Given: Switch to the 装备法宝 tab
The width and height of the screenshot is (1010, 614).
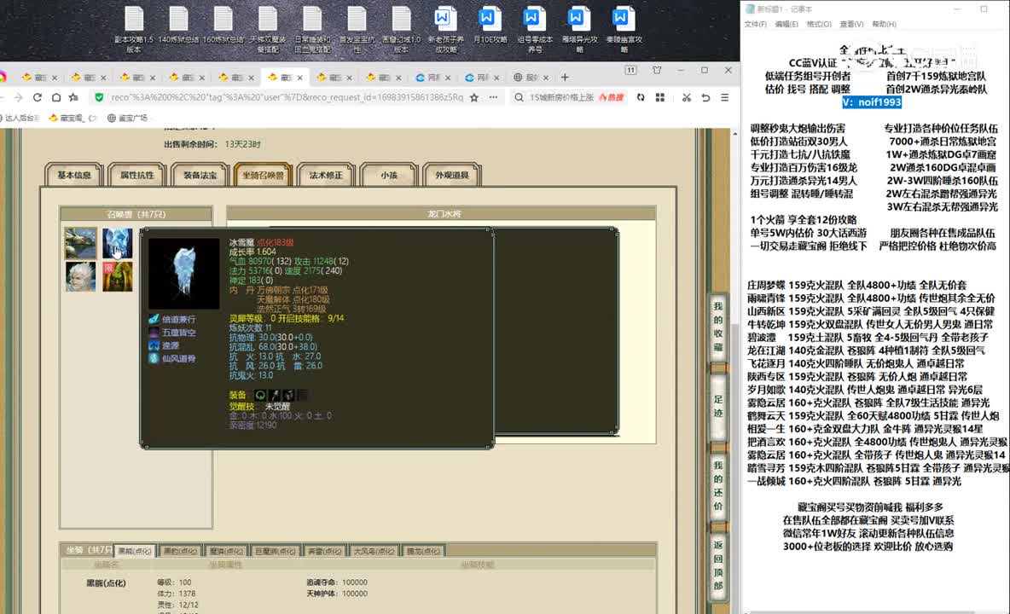Looking at the screenshot, I should coord(200,175).
